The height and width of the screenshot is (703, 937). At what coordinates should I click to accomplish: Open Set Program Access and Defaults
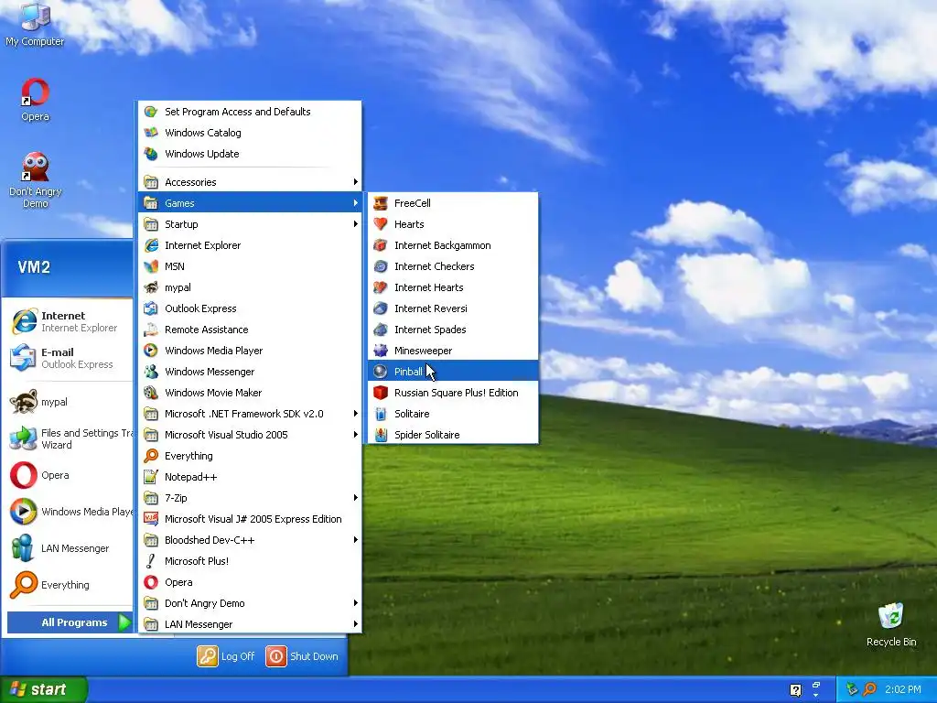tap(250, 112)
